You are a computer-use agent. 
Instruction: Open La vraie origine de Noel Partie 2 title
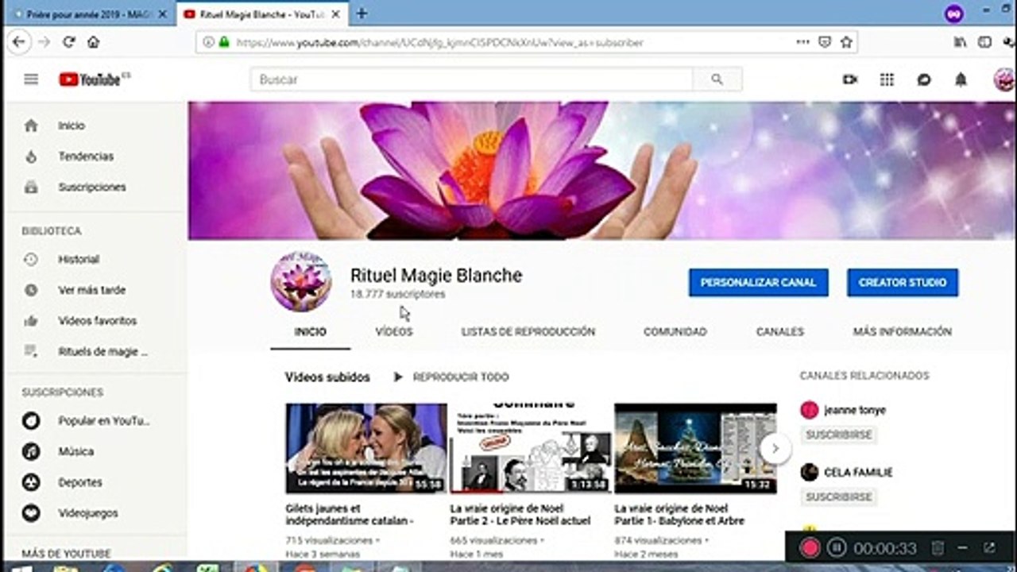(x=520, y=515)
